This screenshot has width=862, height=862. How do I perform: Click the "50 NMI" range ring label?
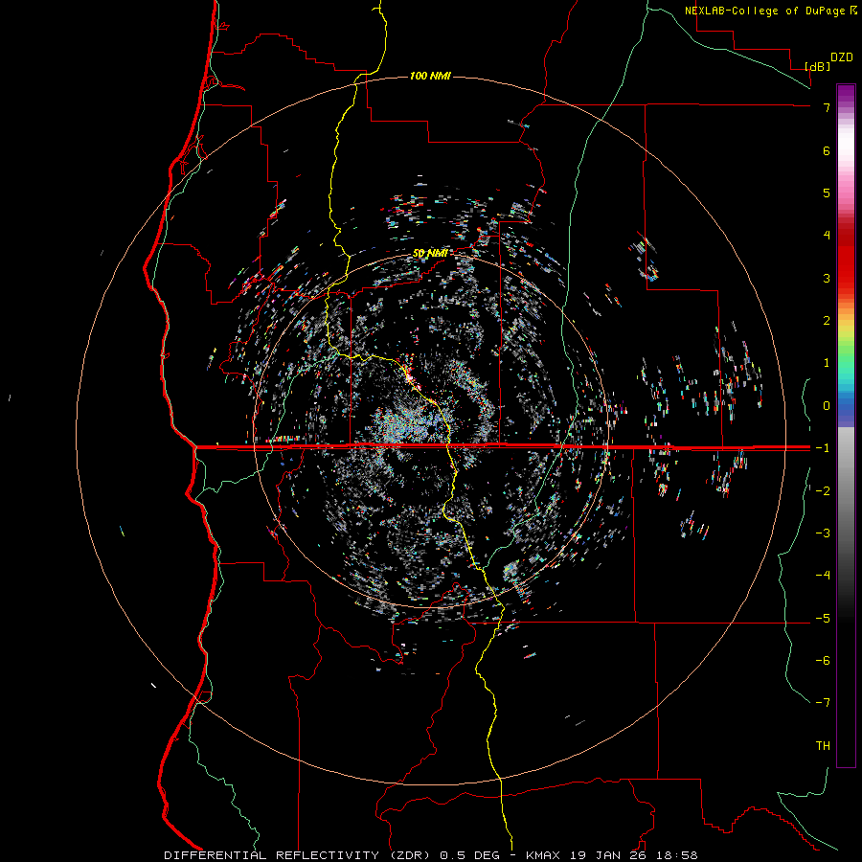429,254
